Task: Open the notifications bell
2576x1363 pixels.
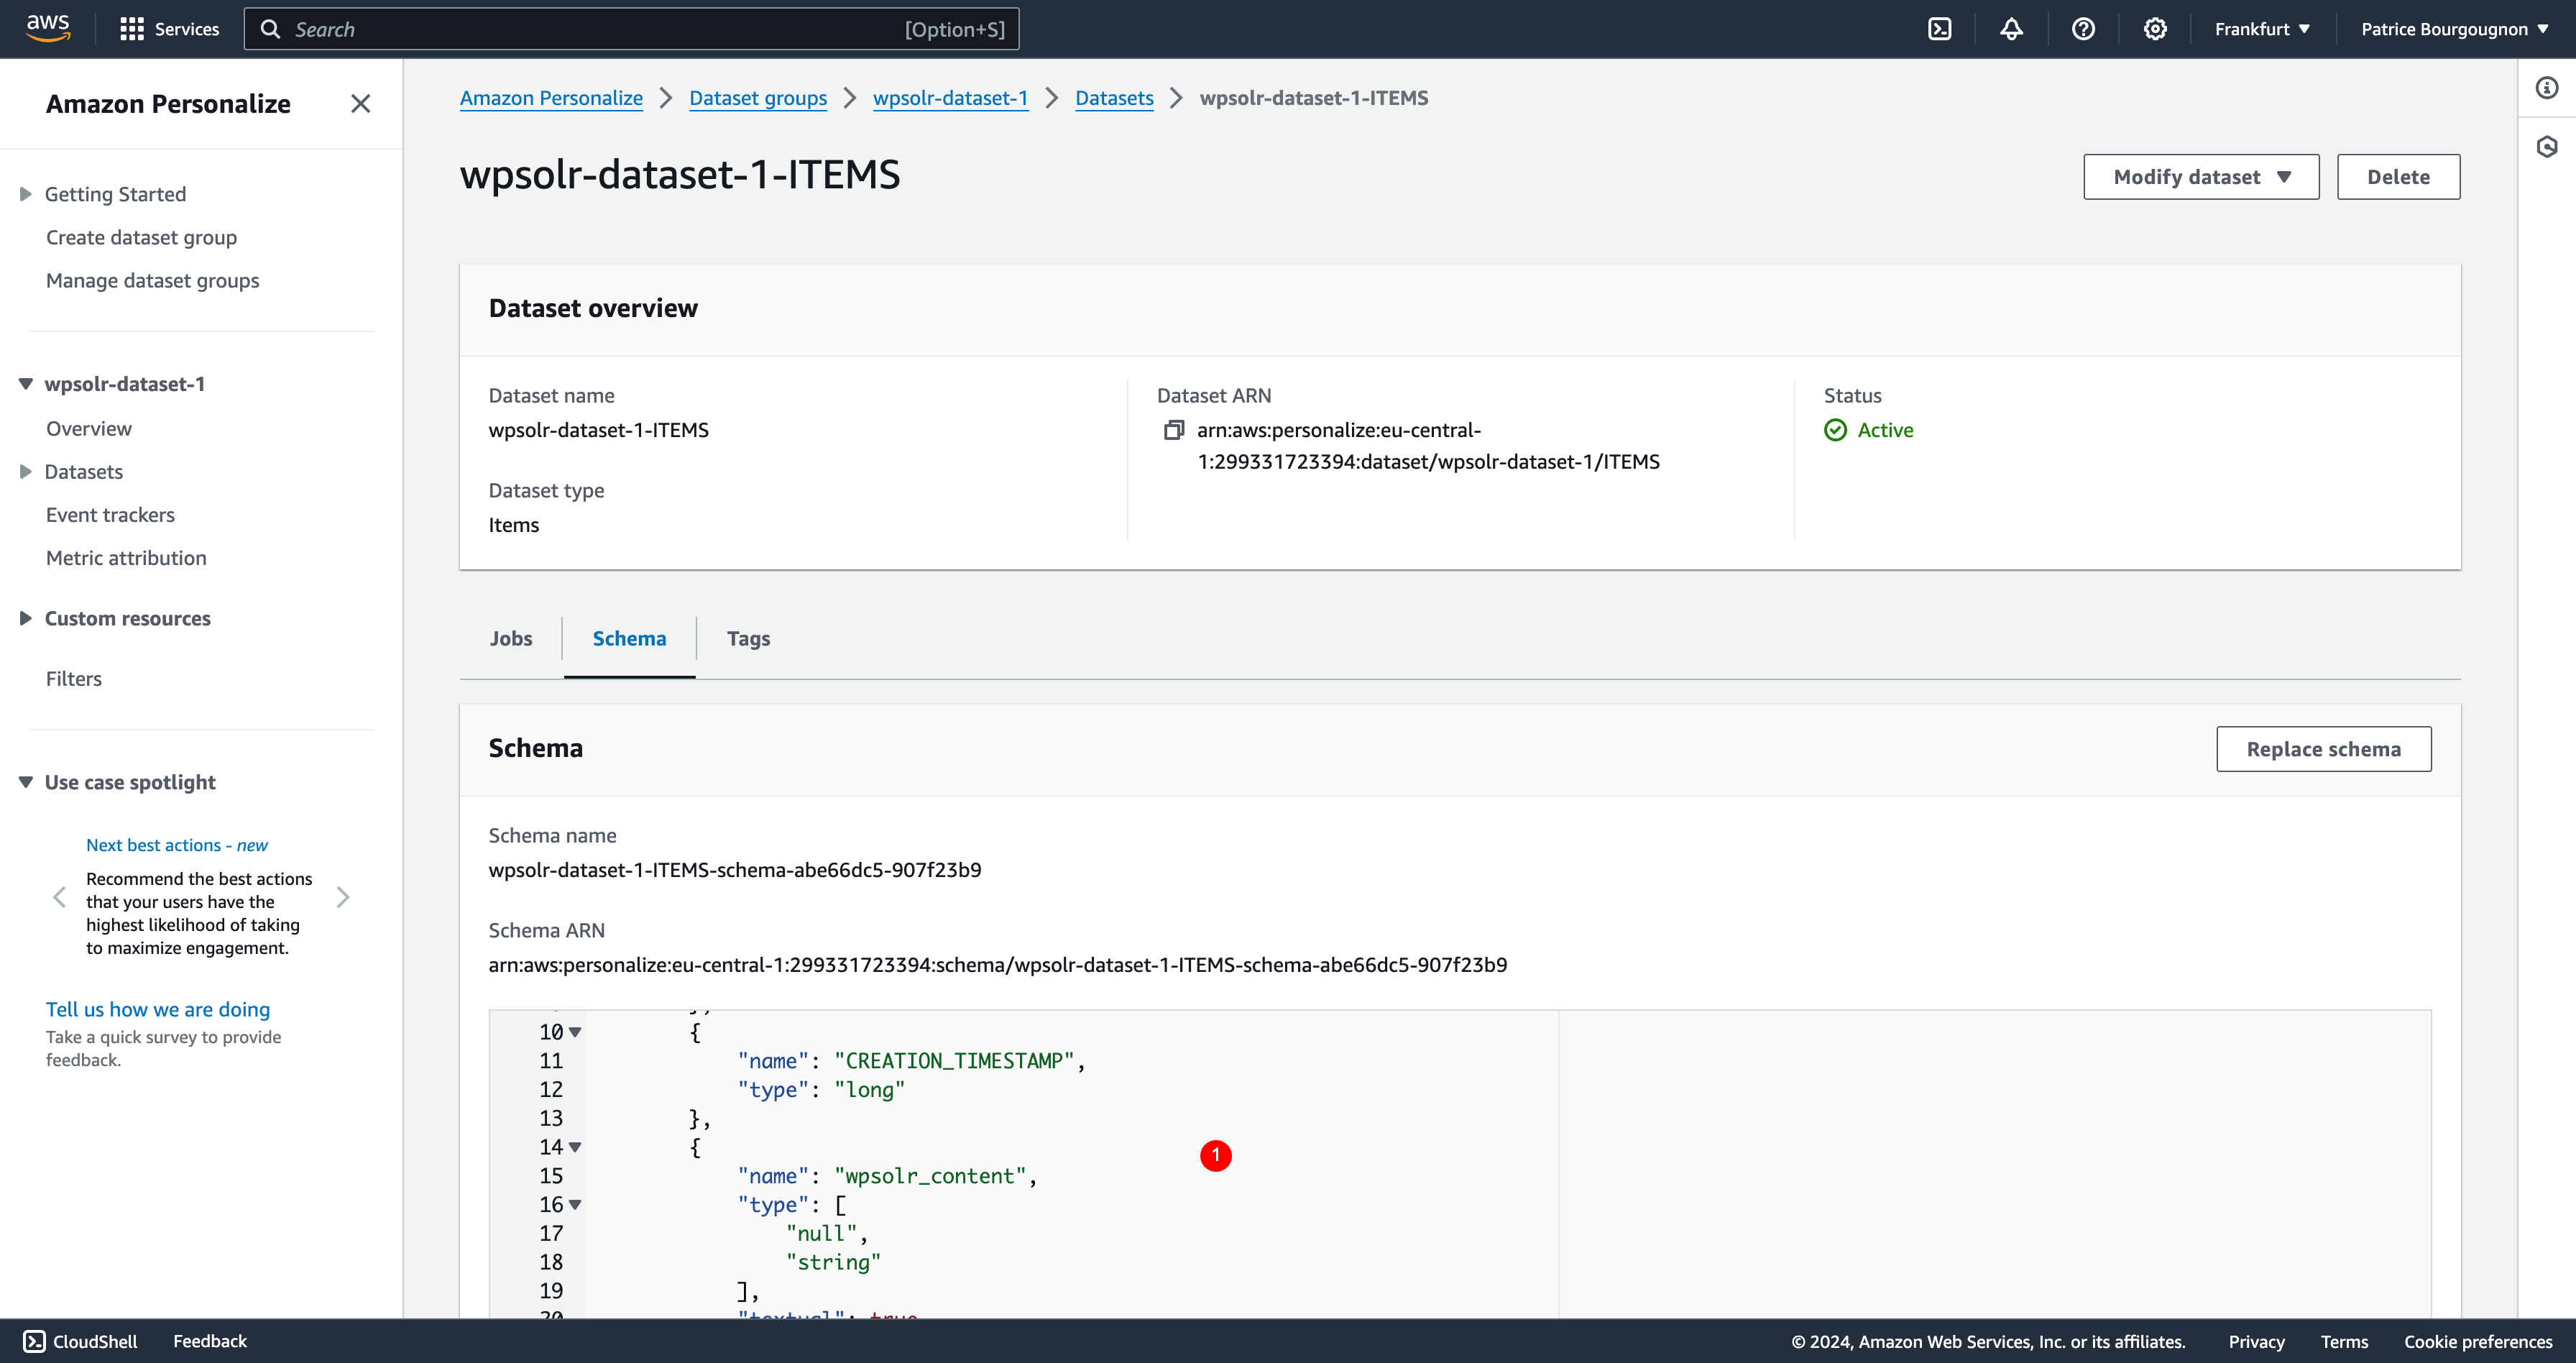Action: [2011, 29]
